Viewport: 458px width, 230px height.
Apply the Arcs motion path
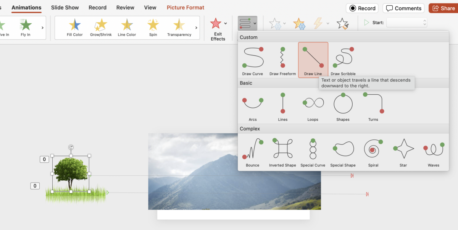pos(253,106)
